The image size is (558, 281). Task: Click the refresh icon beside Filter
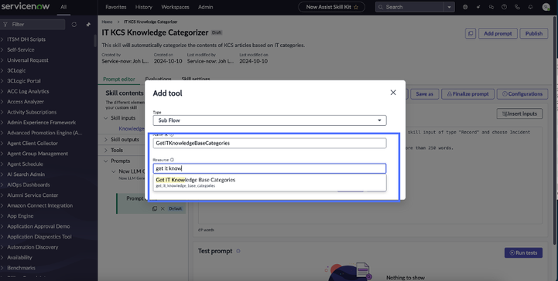pos(74,25)
